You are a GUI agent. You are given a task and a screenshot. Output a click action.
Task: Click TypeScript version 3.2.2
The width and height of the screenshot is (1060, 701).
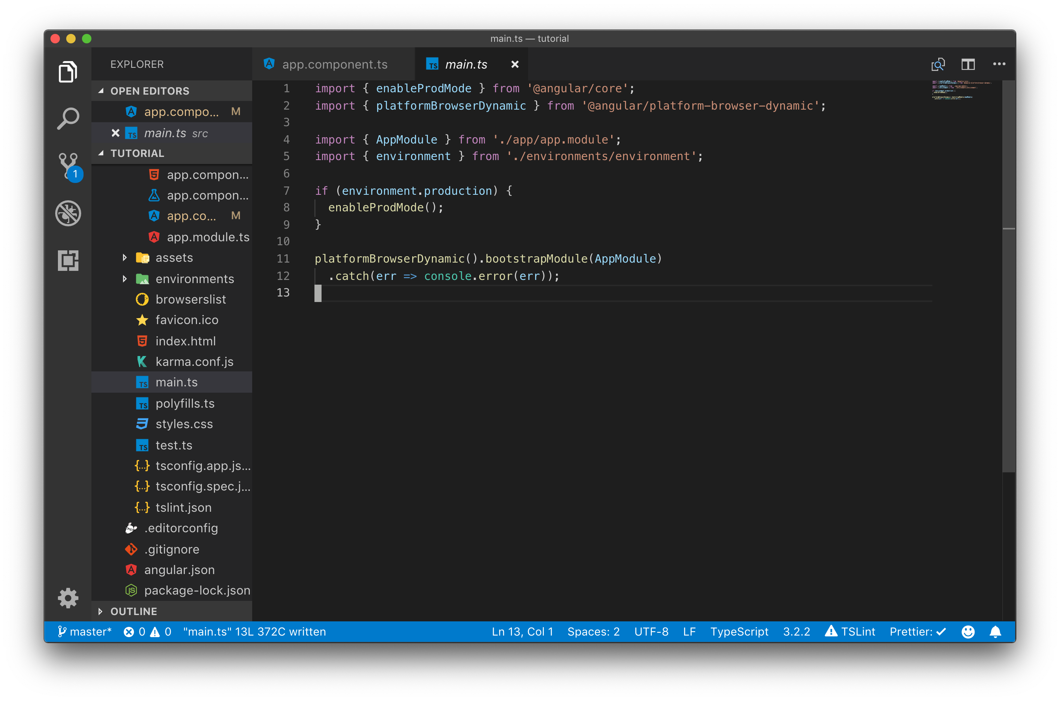pos(796,632)
